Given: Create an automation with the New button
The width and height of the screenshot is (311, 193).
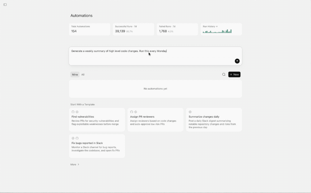Looking at the screenshot, I should (x=234, y=75).
